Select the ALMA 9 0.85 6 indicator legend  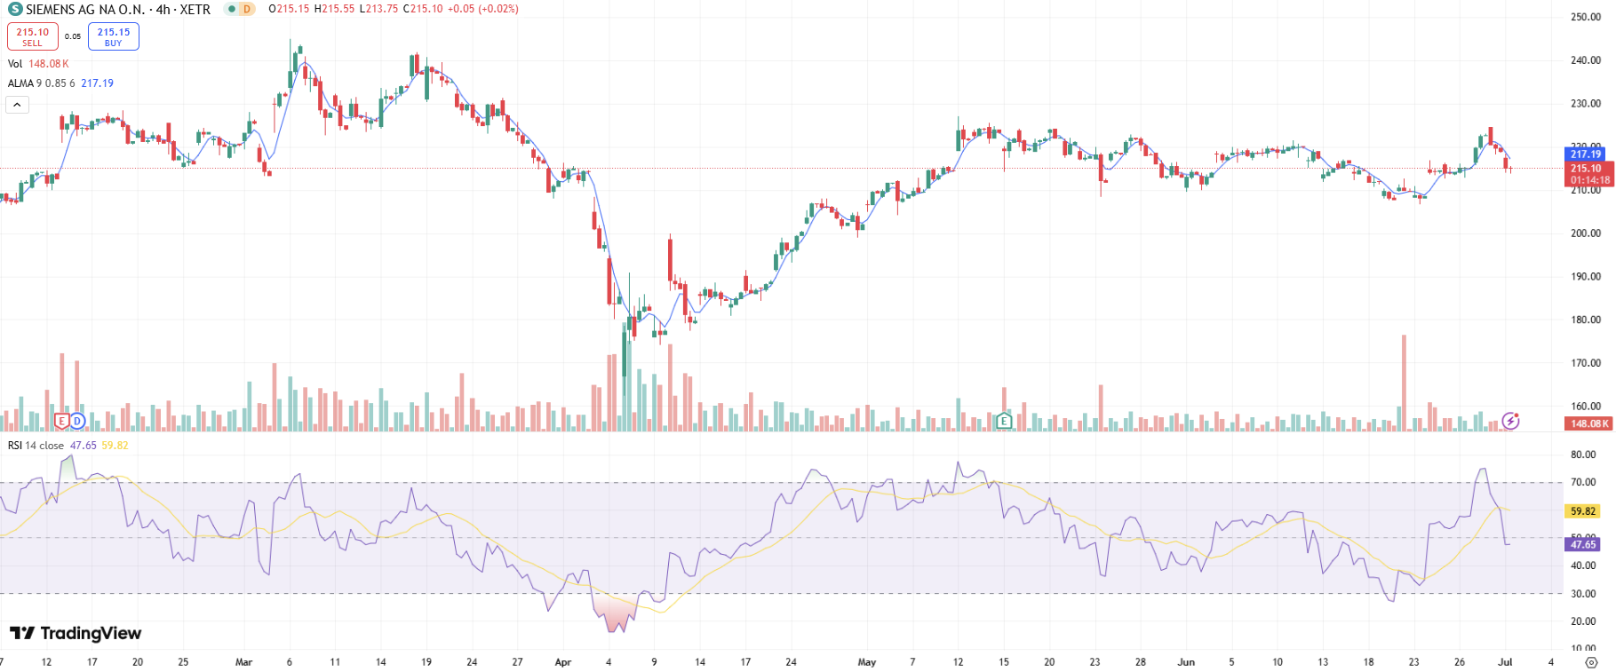point(60,83)
